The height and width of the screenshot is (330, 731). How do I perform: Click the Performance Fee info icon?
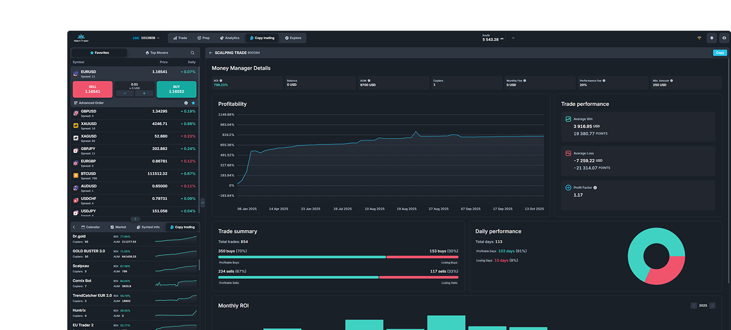point(604,81)
